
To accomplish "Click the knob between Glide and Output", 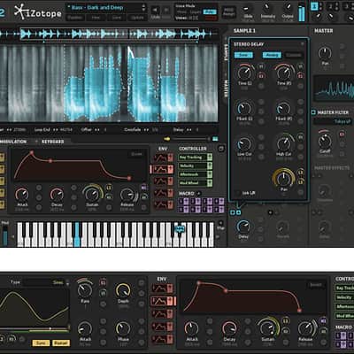I will 267,8.
